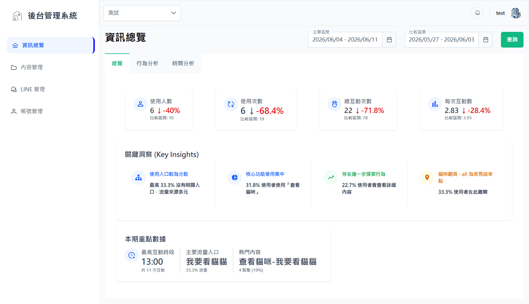Click the user icon on 使用人數 card

[x=140, y=104]
